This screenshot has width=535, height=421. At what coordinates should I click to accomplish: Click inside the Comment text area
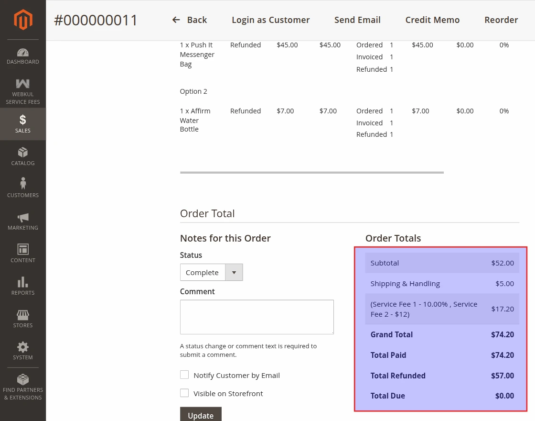[257, 317]
